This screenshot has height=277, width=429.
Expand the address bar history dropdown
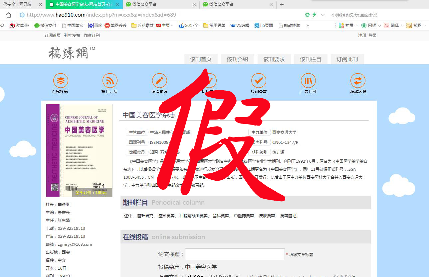pyautogui.click(x=323, y=15)
